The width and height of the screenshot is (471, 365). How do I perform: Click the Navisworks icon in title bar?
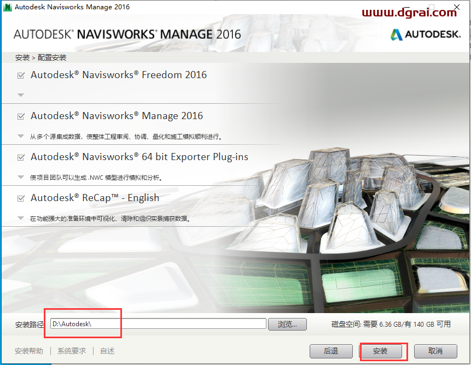[x=7, y=7]
